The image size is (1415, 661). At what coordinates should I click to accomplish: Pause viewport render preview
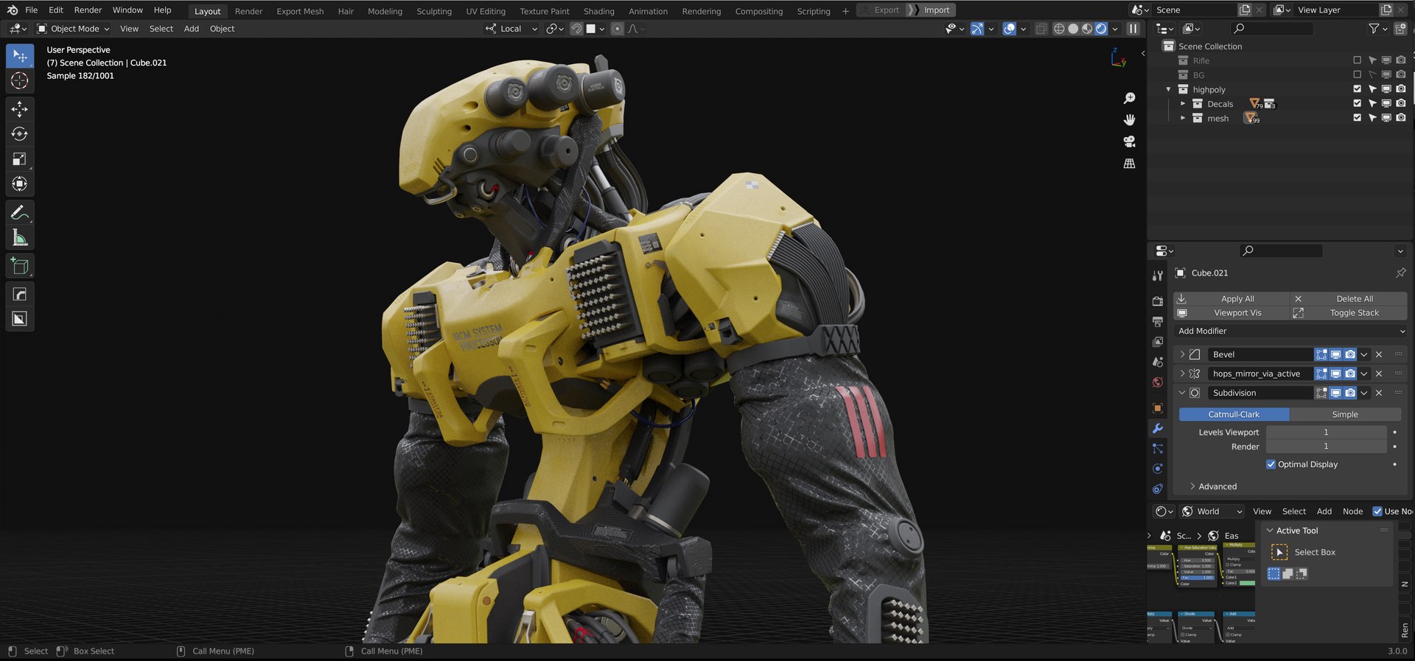(x=1133, y=29)
